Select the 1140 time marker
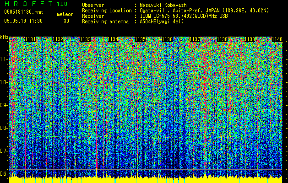This screenshot has height=183, width=288. point(277,40)
